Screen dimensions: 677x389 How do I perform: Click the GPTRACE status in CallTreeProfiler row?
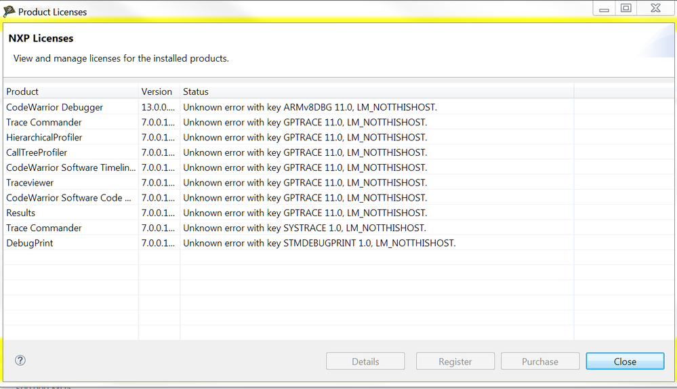click(305, 152)
